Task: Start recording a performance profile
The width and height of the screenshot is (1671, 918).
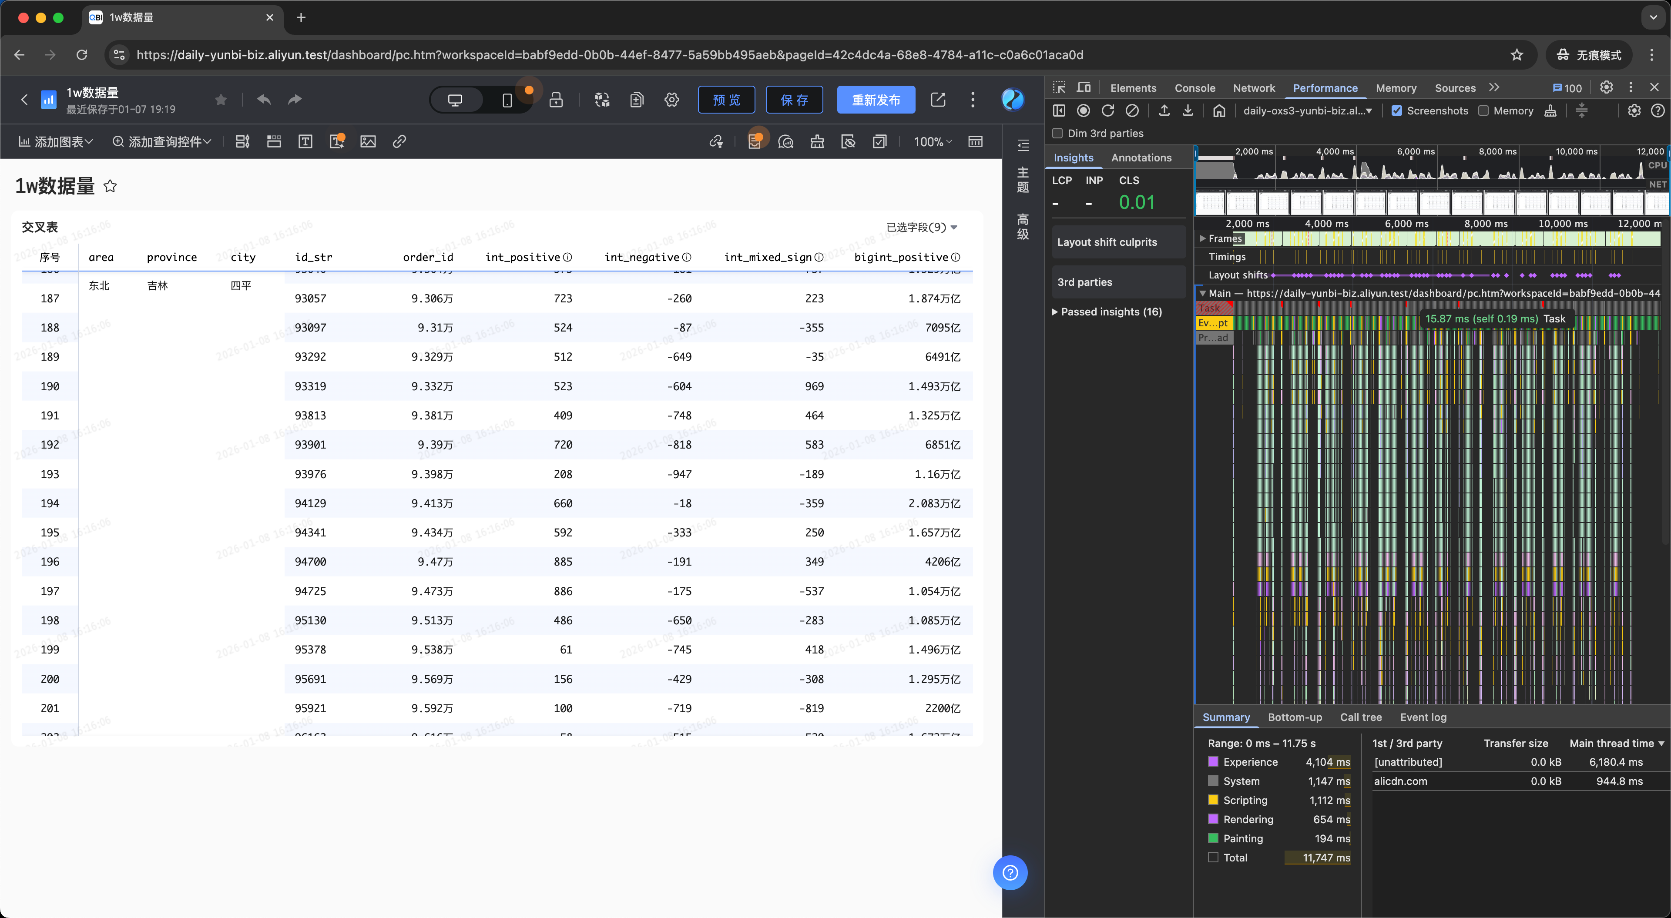Action: (1083, 111)
